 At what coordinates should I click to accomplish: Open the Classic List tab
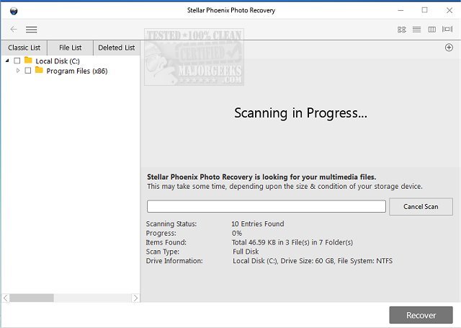click(x=24, y=48)
